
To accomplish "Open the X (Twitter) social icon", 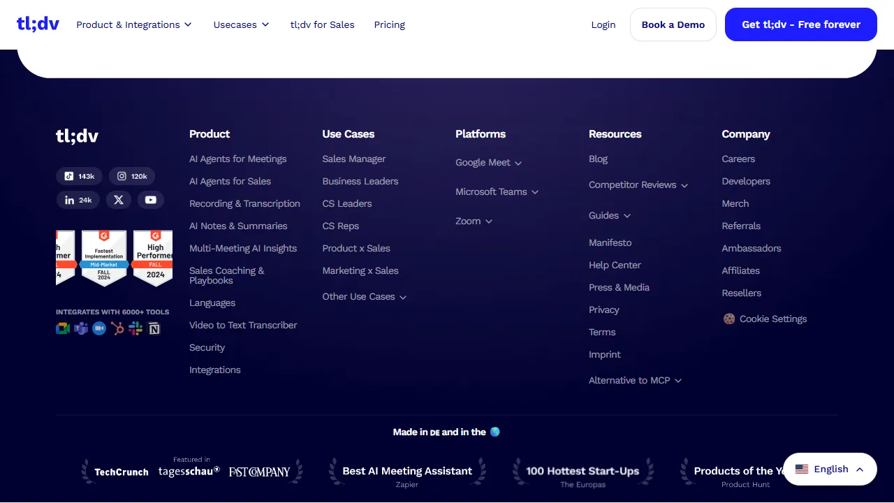I will pos(119,200).
